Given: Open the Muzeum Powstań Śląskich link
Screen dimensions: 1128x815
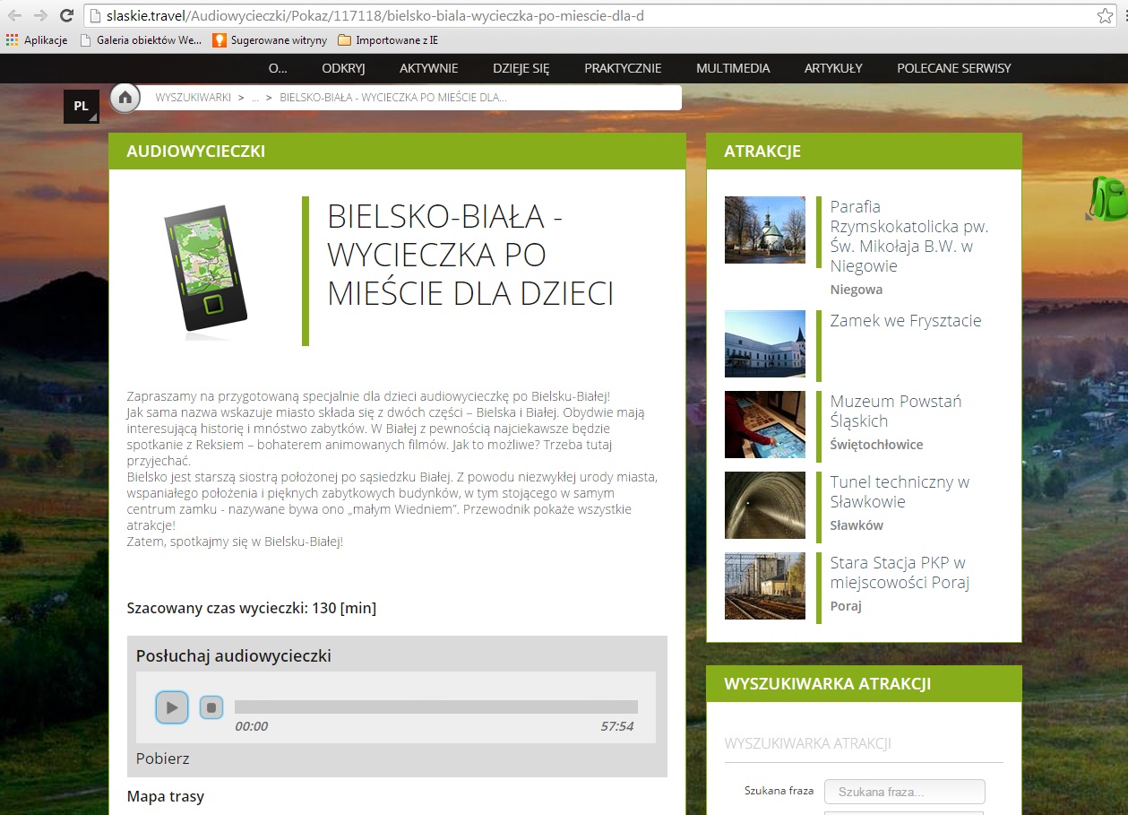Looking at the screenshot, I should pyautogui.click(x=896, y=412).
